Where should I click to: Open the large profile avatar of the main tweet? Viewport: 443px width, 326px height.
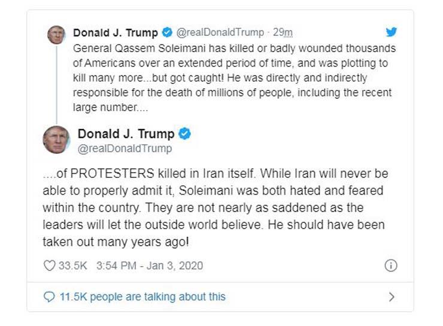point(56,140)
